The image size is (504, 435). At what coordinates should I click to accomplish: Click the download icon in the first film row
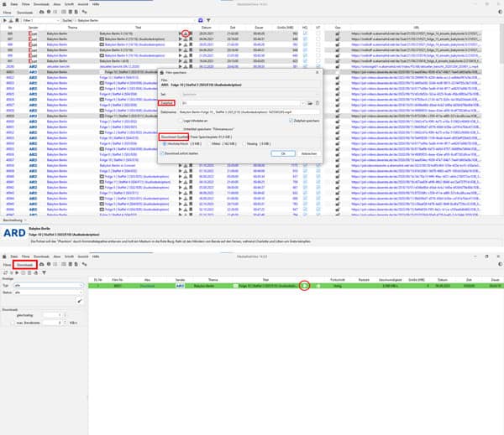(186, 34)
